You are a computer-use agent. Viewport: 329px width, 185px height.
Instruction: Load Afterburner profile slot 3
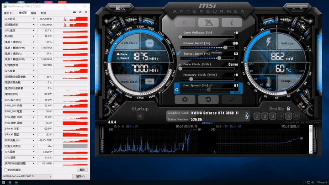273,116
